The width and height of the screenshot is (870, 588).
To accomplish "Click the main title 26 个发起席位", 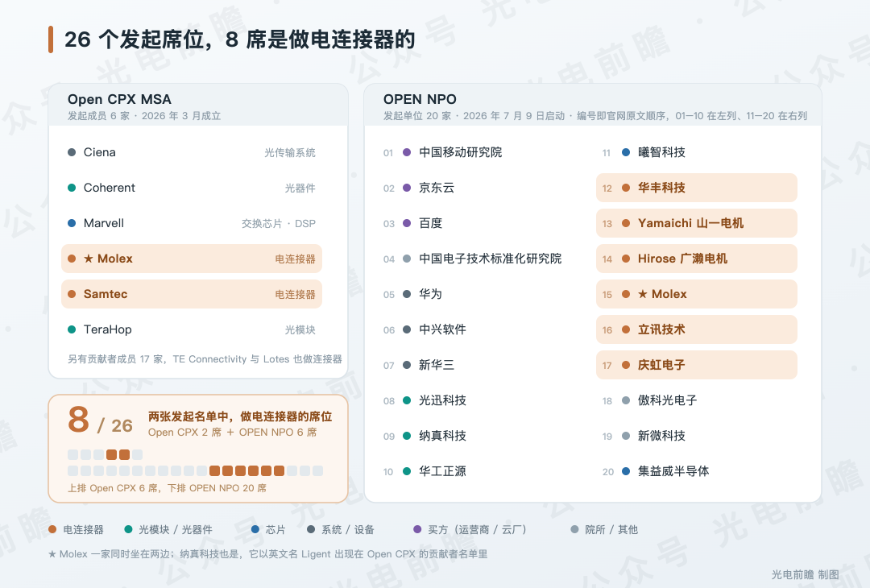I will [240, 39].
